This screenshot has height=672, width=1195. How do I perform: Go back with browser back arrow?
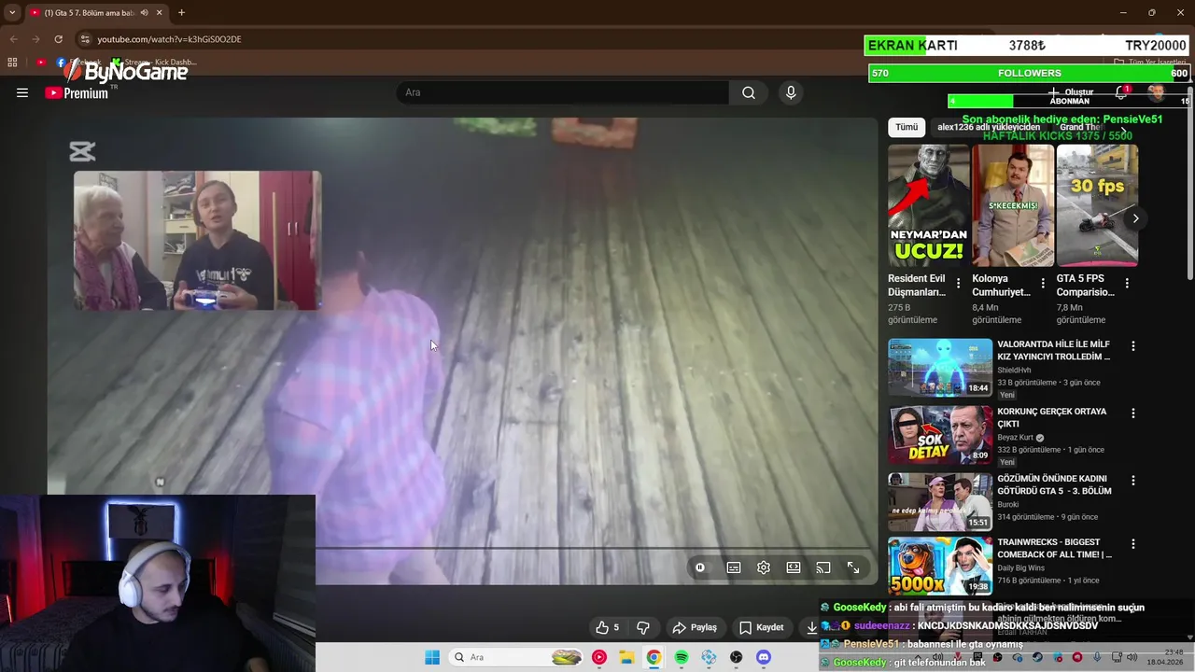pos(14,39)
